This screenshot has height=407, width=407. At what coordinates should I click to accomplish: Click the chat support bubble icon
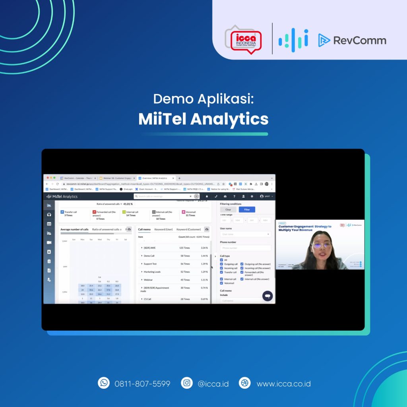267,296
